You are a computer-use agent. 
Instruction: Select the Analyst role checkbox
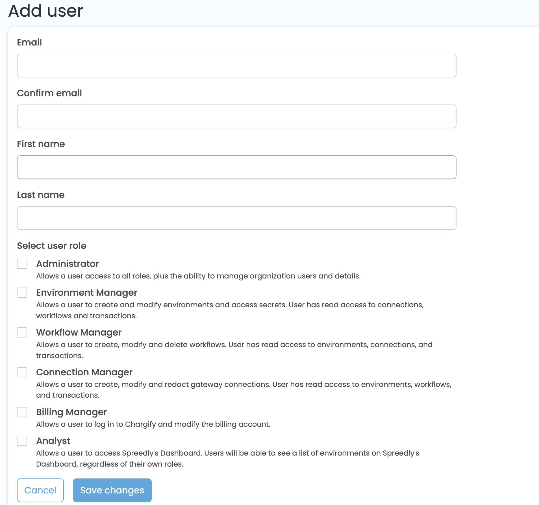(x=22, y=441)
